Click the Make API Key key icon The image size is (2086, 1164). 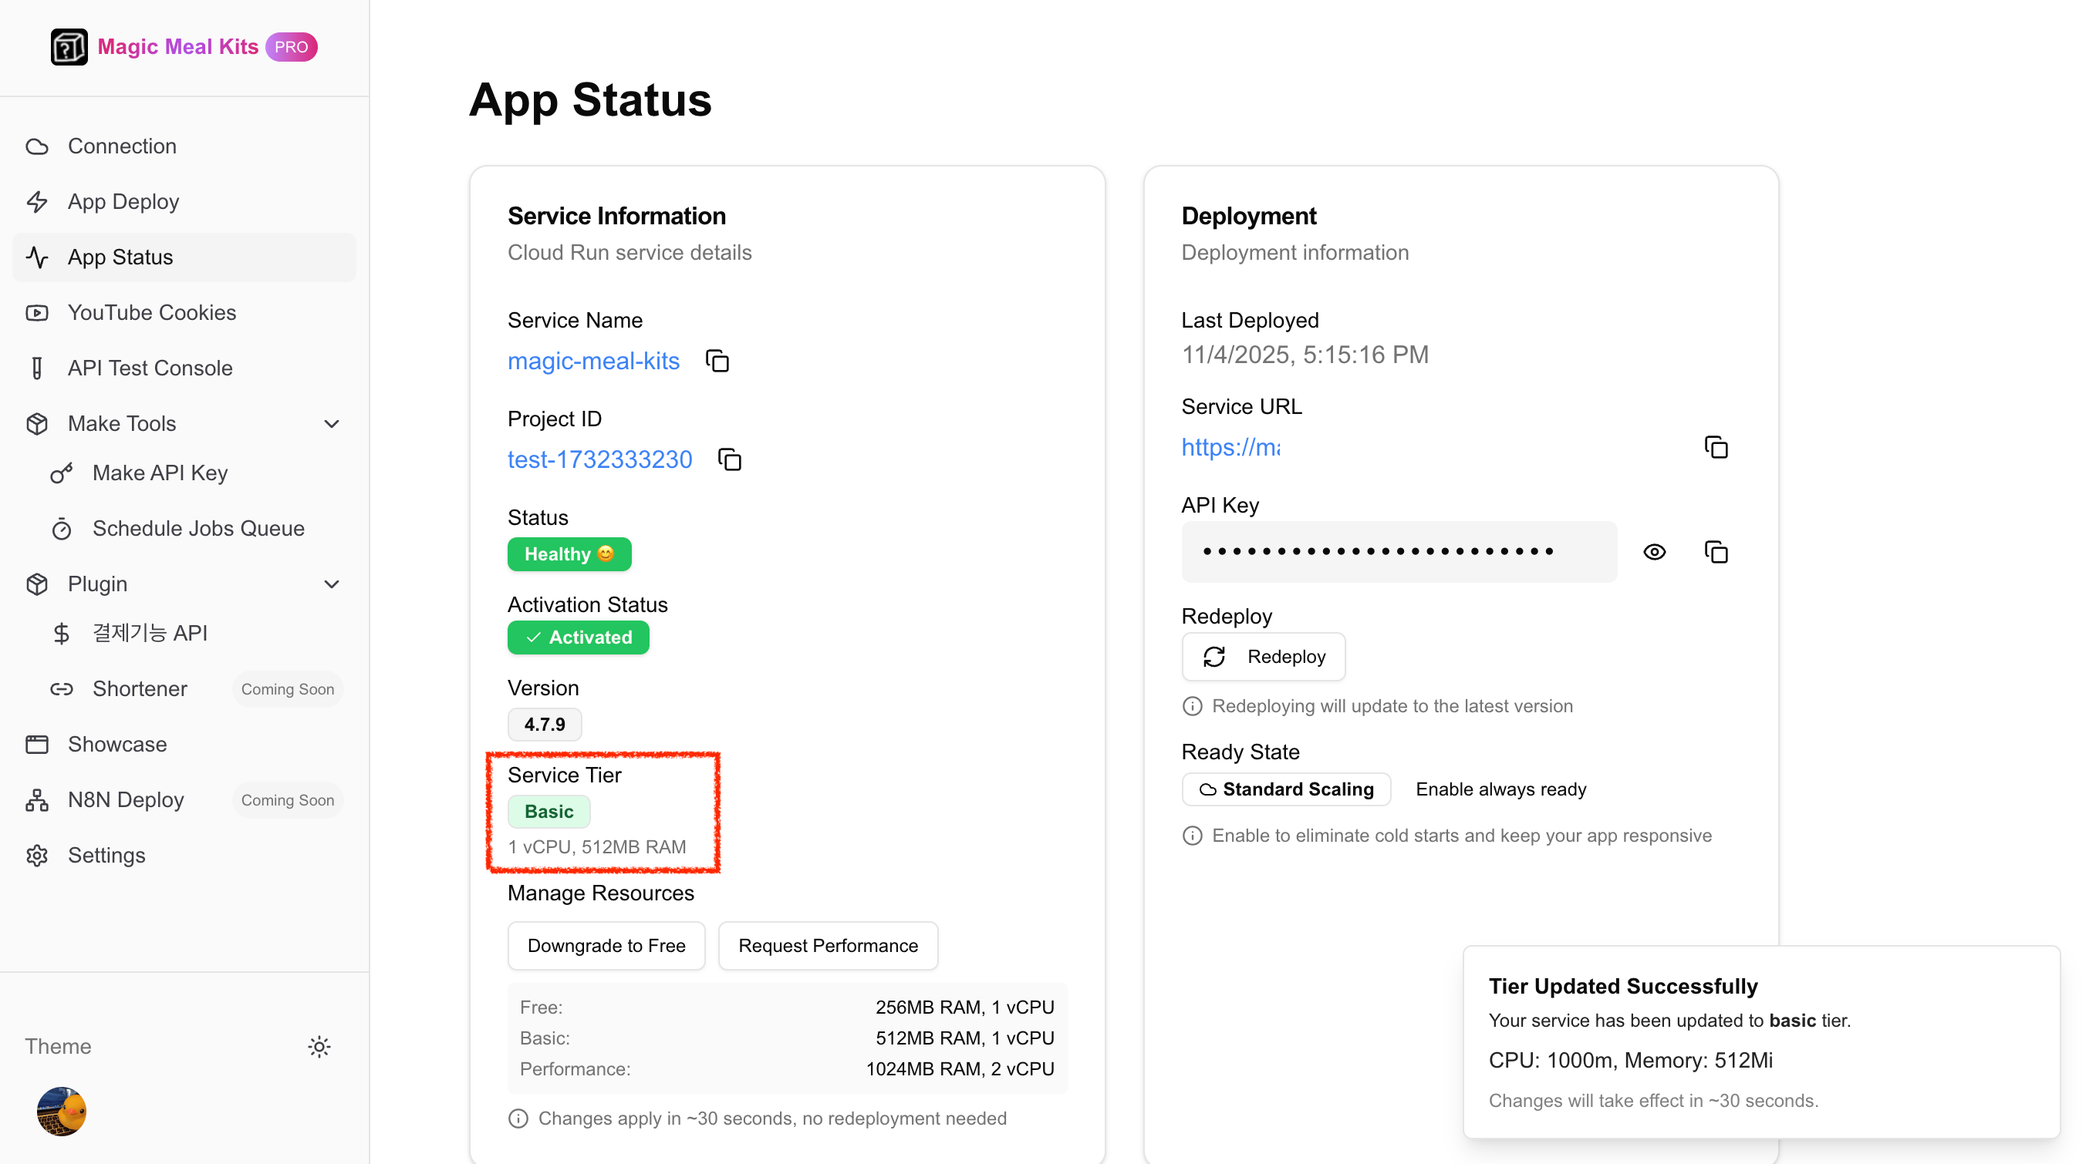pos(62,473)
